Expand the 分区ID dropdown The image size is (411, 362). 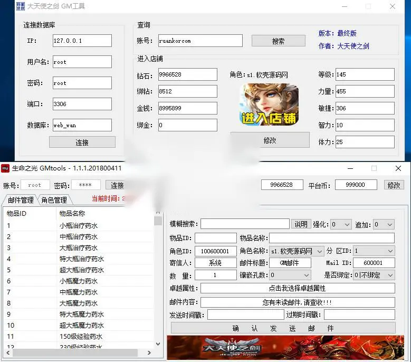point(374,251)
